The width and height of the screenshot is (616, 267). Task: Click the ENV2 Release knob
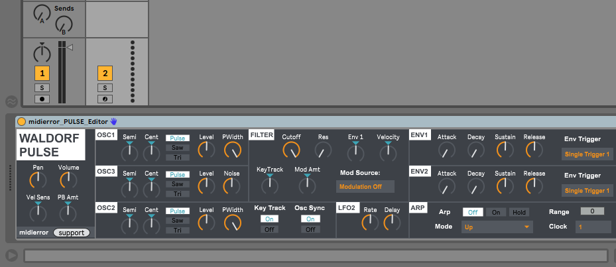pyautogui.click(x=534, y=186)
